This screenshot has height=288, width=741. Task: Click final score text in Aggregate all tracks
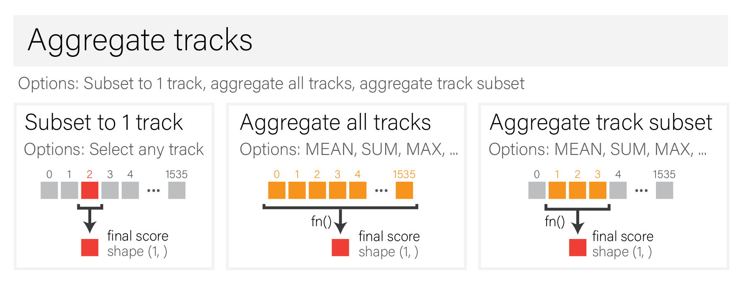[389, 236]
